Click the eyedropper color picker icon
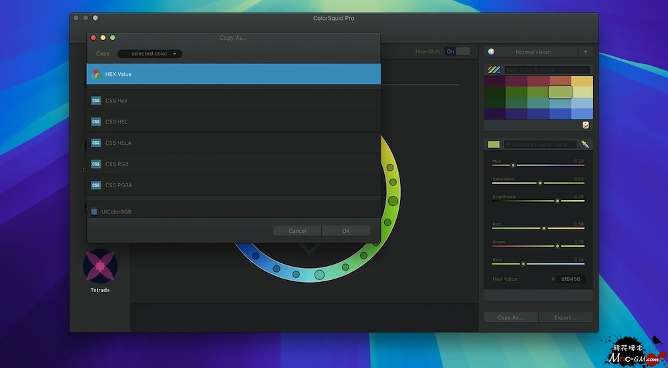The width and height of the screenshot is (668, 368). 585,144
